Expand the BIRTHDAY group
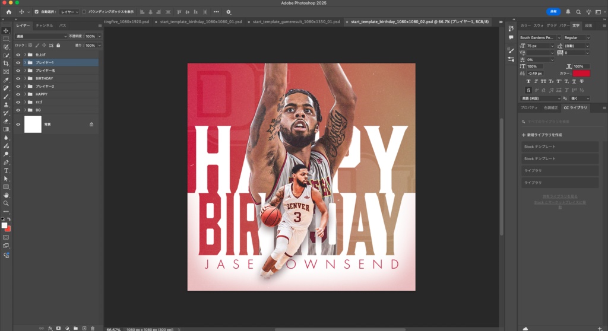This screenshot has width=608, height=331. click(x=25, y=78)
